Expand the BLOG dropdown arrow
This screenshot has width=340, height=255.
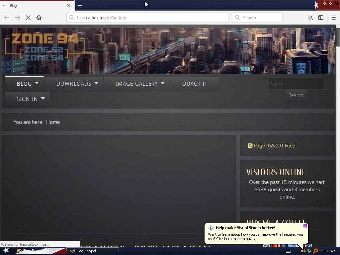37,83
